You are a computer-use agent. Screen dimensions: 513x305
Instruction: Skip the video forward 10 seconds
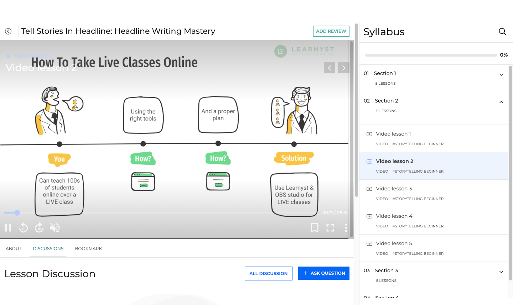tap(39, 228)
